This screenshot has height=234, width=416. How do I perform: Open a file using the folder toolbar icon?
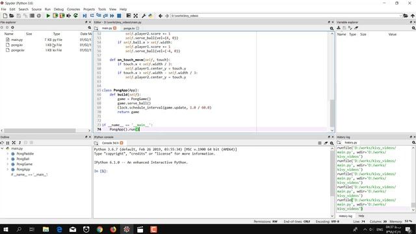pos(12,16)
